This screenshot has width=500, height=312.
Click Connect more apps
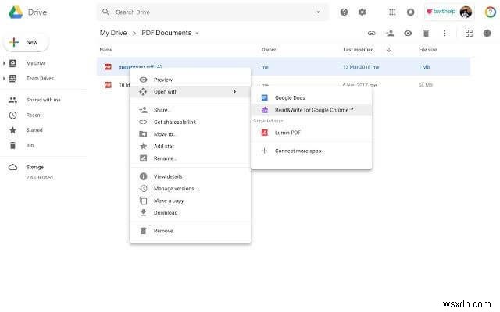311,151
